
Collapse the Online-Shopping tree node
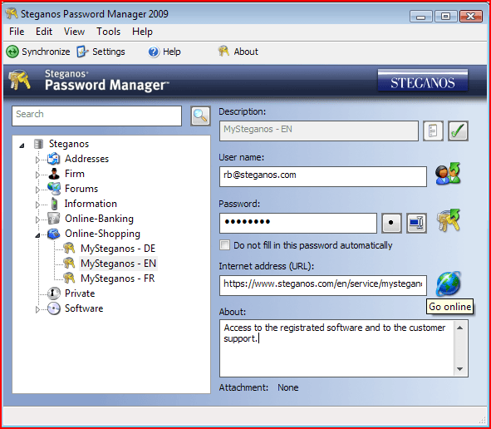[x=37, y=235]
